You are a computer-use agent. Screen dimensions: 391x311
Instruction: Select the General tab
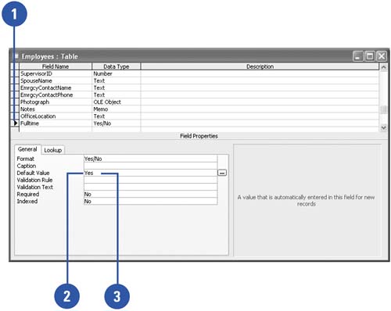[x=27, y=149]
